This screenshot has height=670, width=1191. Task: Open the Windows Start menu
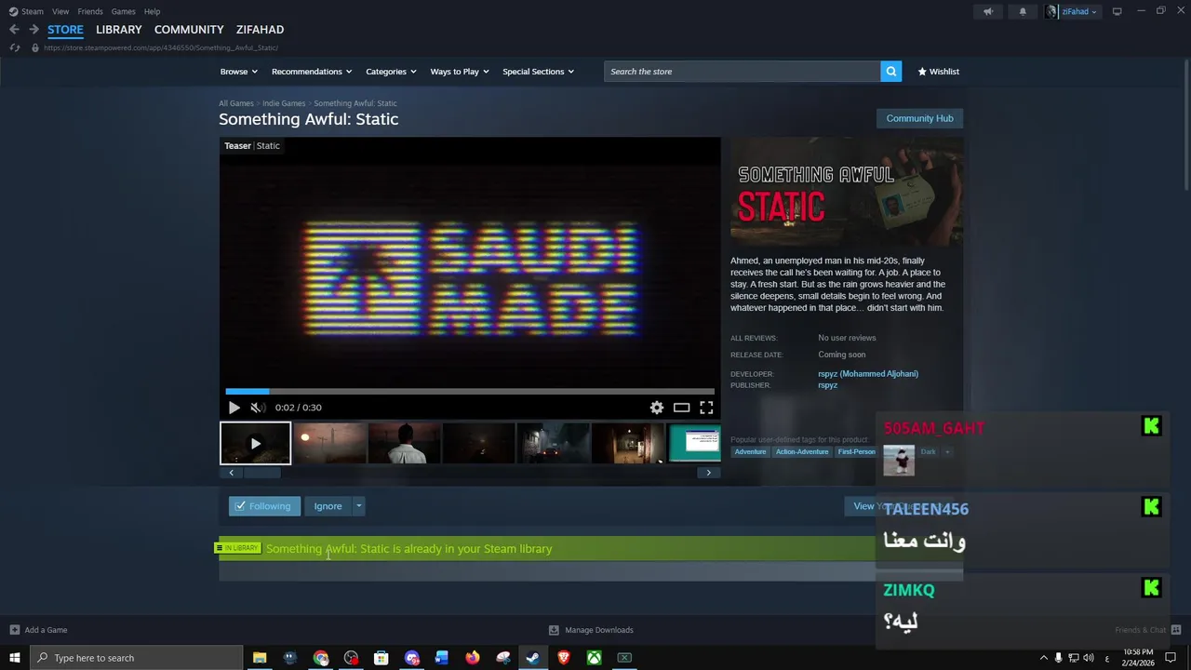pos(15,658)
